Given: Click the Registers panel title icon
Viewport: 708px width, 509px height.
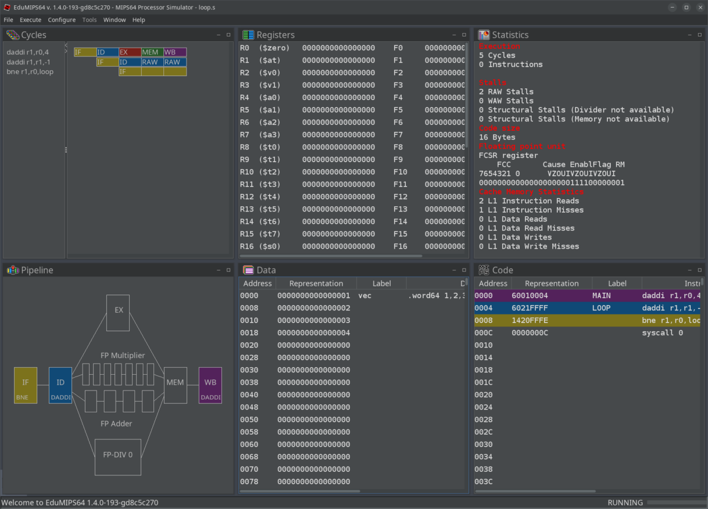Looking at the screenshot, I should tap(248, 35).
